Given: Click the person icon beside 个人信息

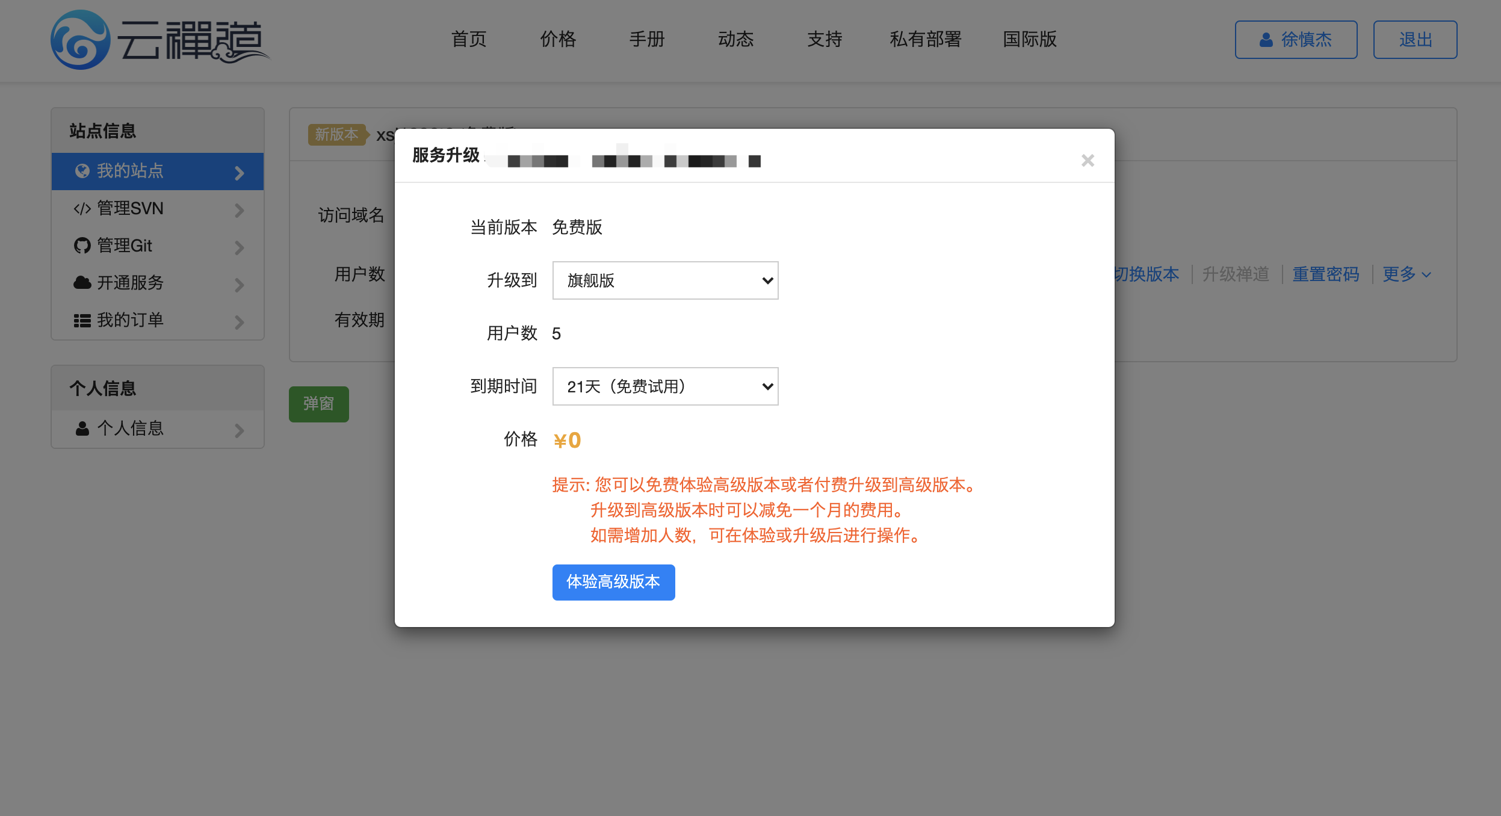Looking at the screenshot, I should pos(82,428).
